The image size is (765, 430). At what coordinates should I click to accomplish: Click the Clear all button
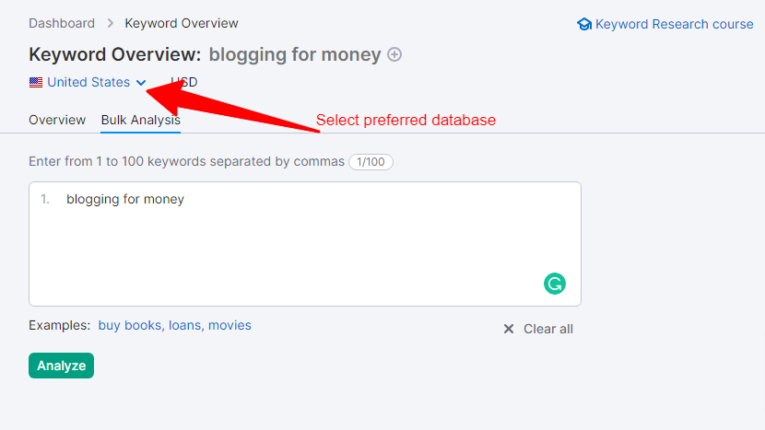tap(538, 329)
